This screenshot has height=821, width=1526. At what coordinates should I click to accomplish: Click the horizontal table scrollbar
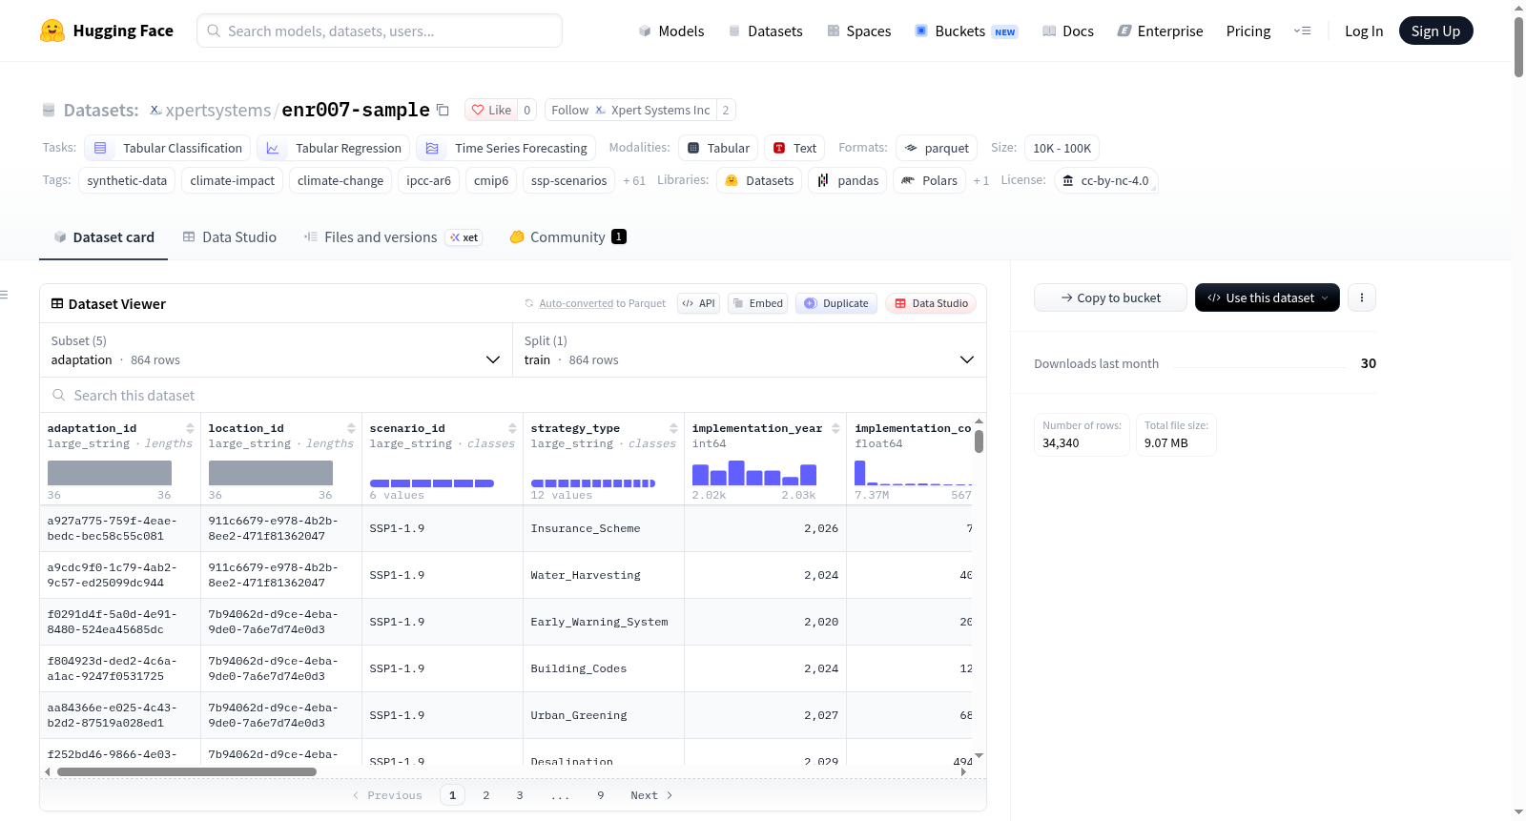click(x=187, y=771)
